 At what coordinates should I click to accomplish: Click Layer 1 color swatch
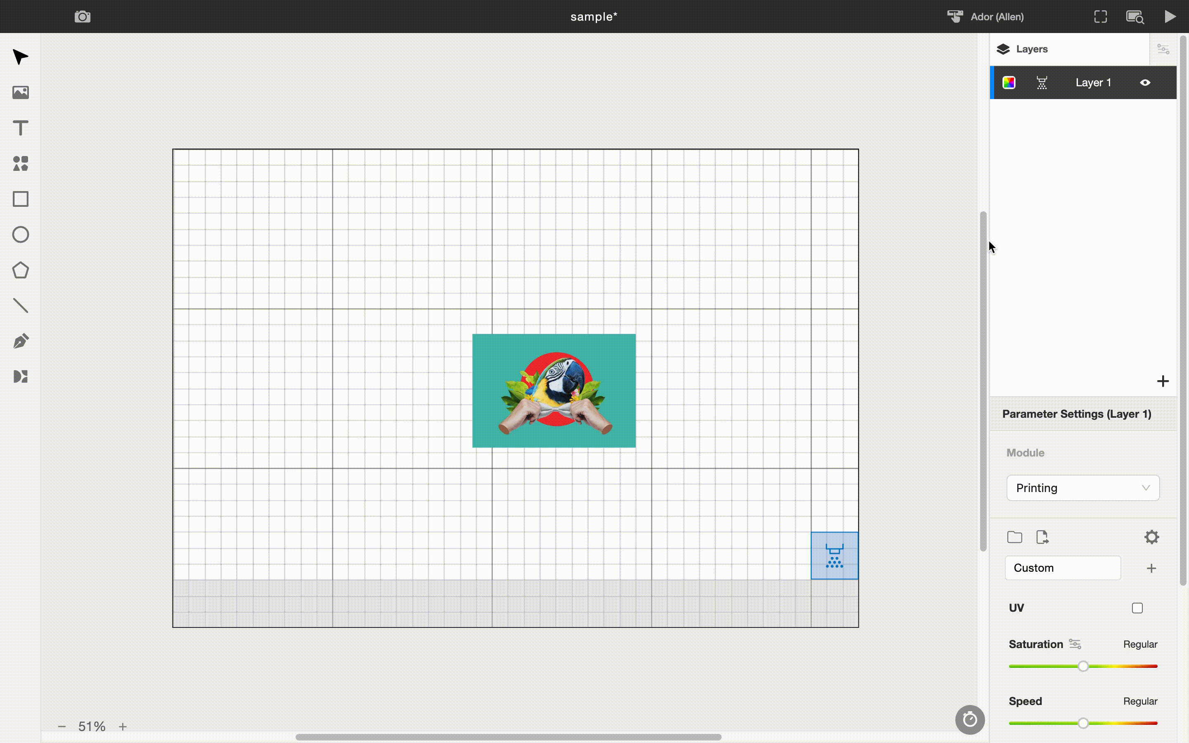pos(1009,83)
